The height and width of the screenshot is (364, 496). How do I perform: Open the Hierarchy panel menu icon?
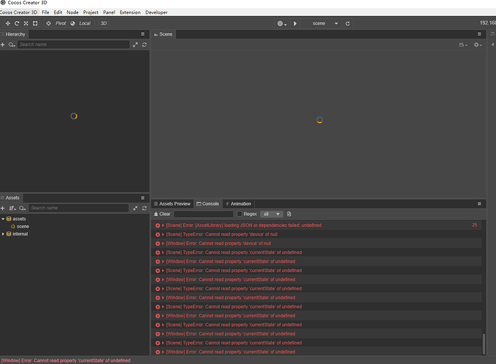(x=143, y=34)
